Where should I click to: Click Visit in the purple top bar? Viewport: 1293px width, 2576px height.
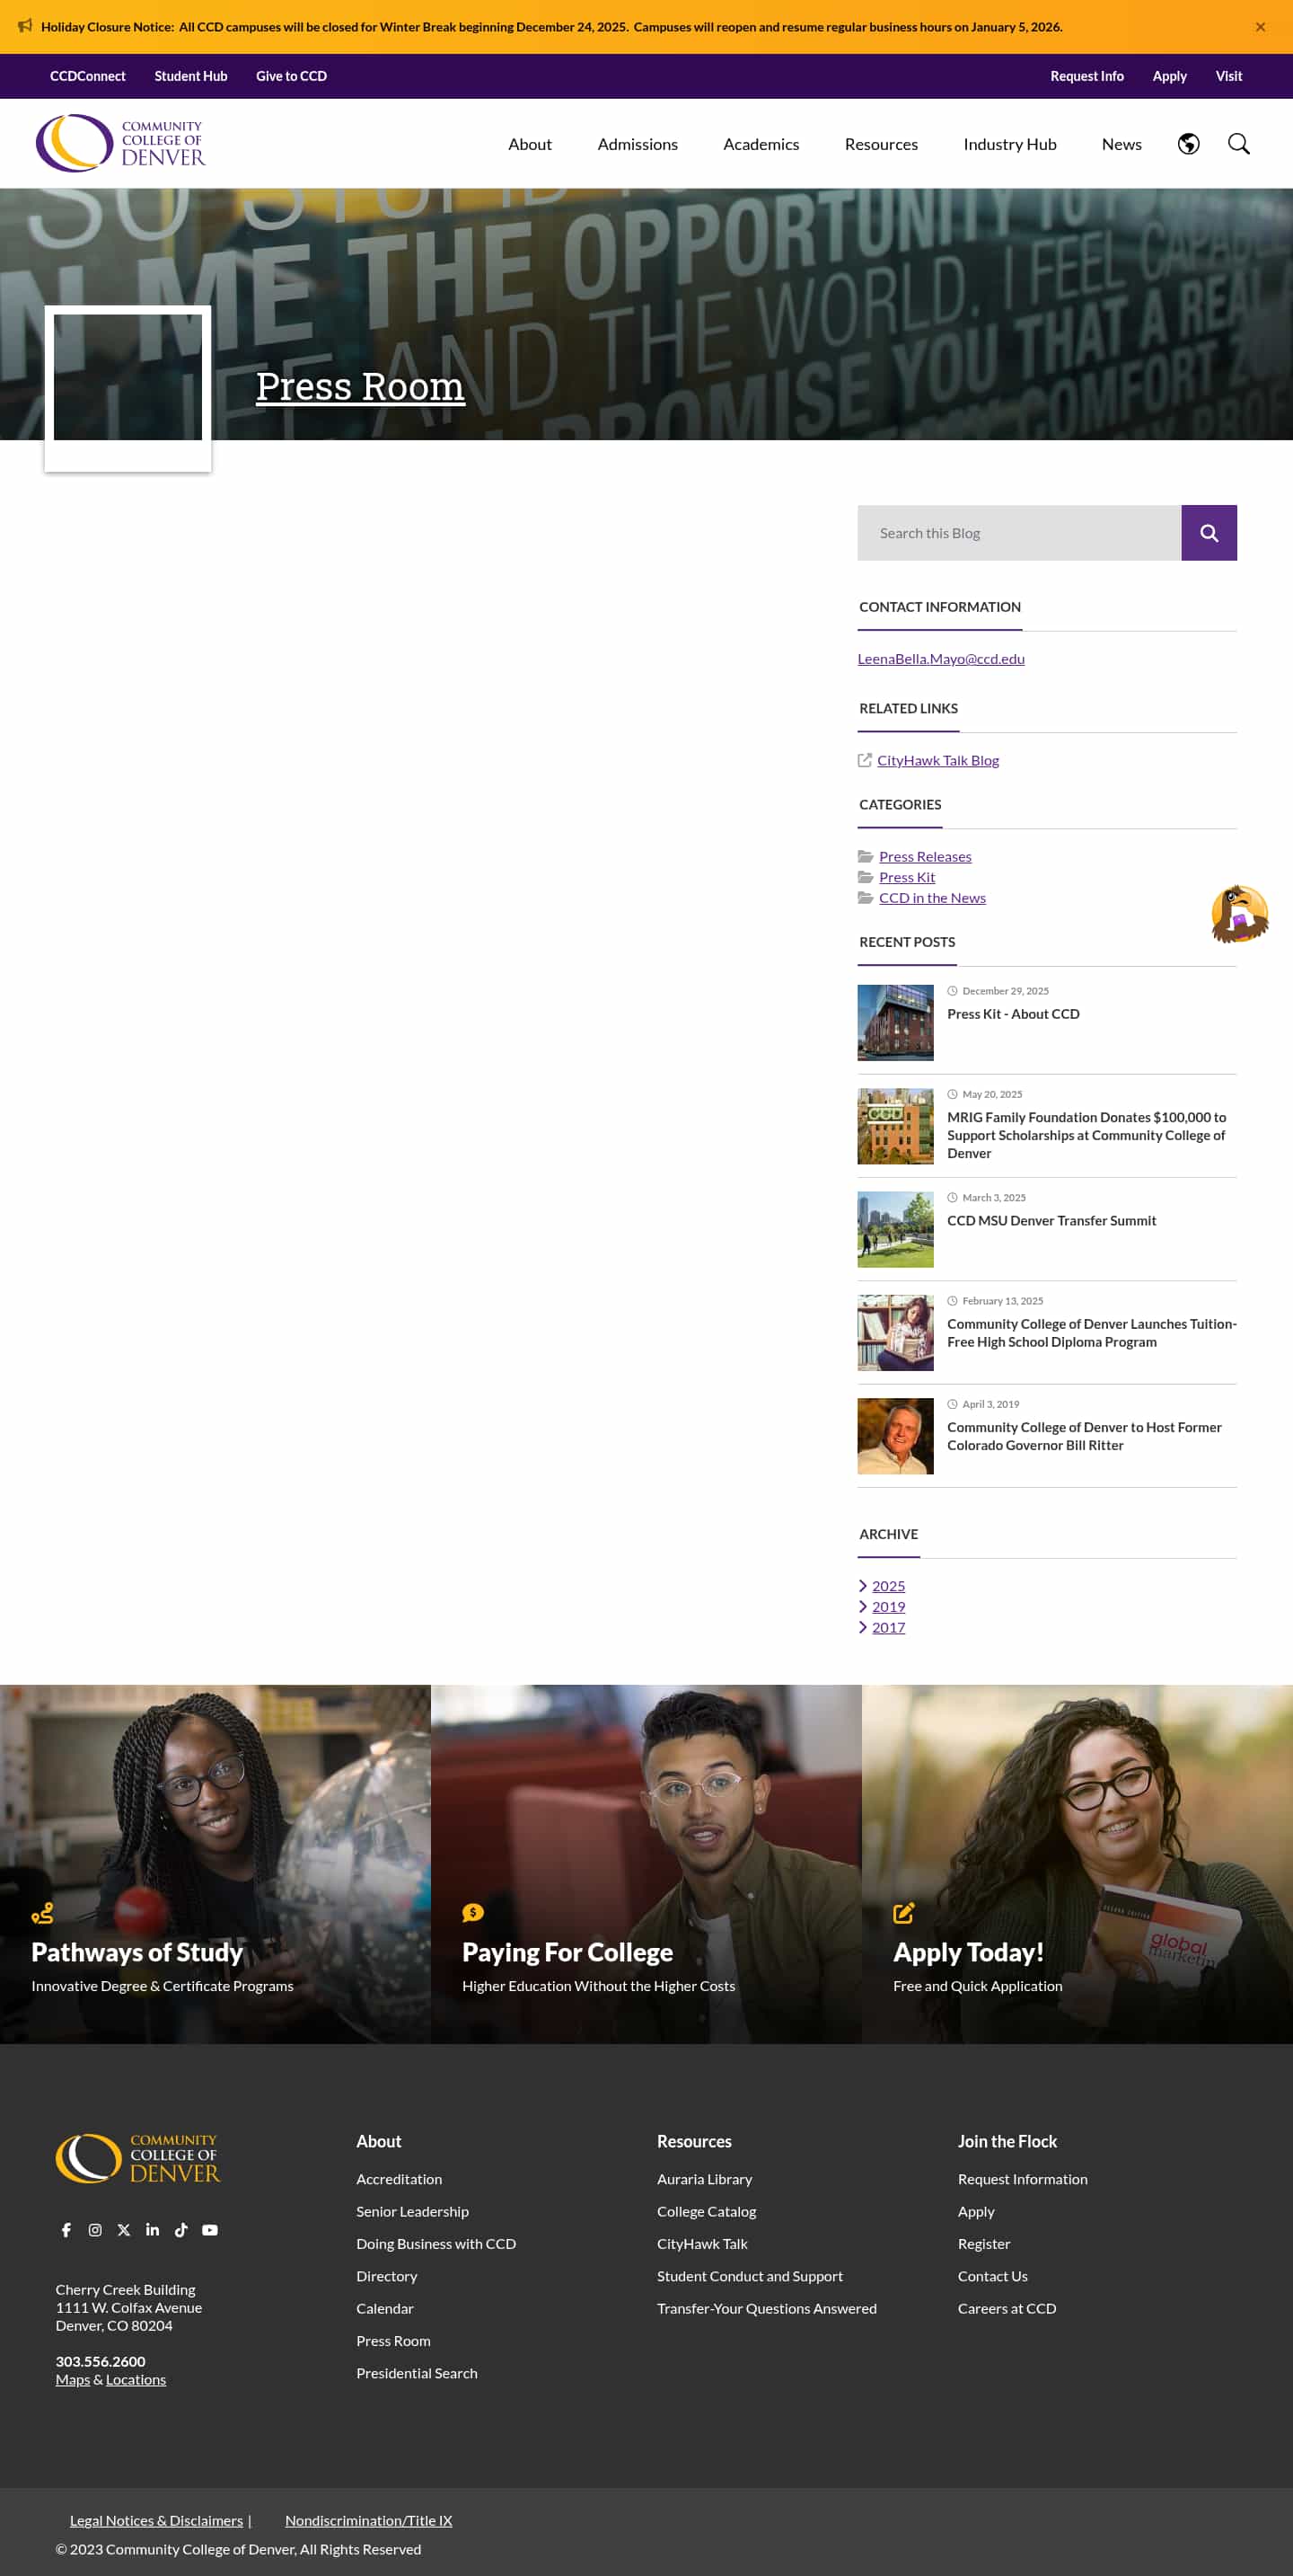click(1228, 76)
